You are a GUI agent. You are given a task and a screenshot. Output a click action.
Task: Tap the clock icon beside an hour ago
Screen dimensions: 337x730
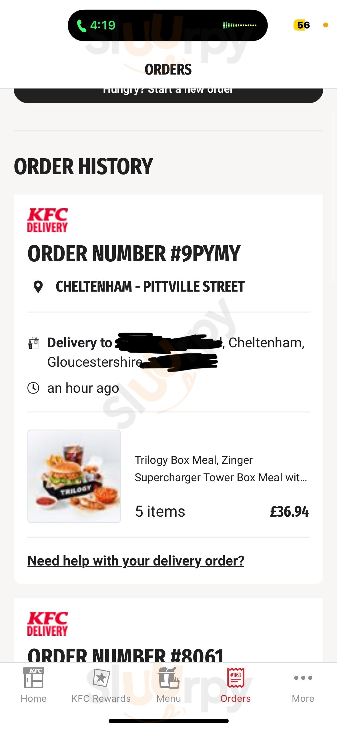coord(33,388)
